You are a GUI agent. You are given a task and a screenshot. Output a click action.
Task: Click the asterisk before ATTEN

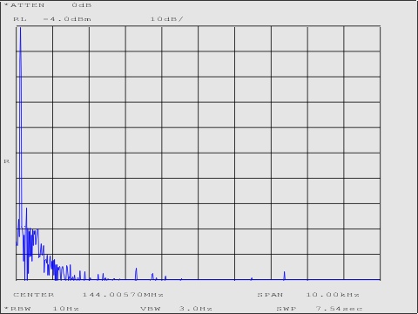(6, 5)
